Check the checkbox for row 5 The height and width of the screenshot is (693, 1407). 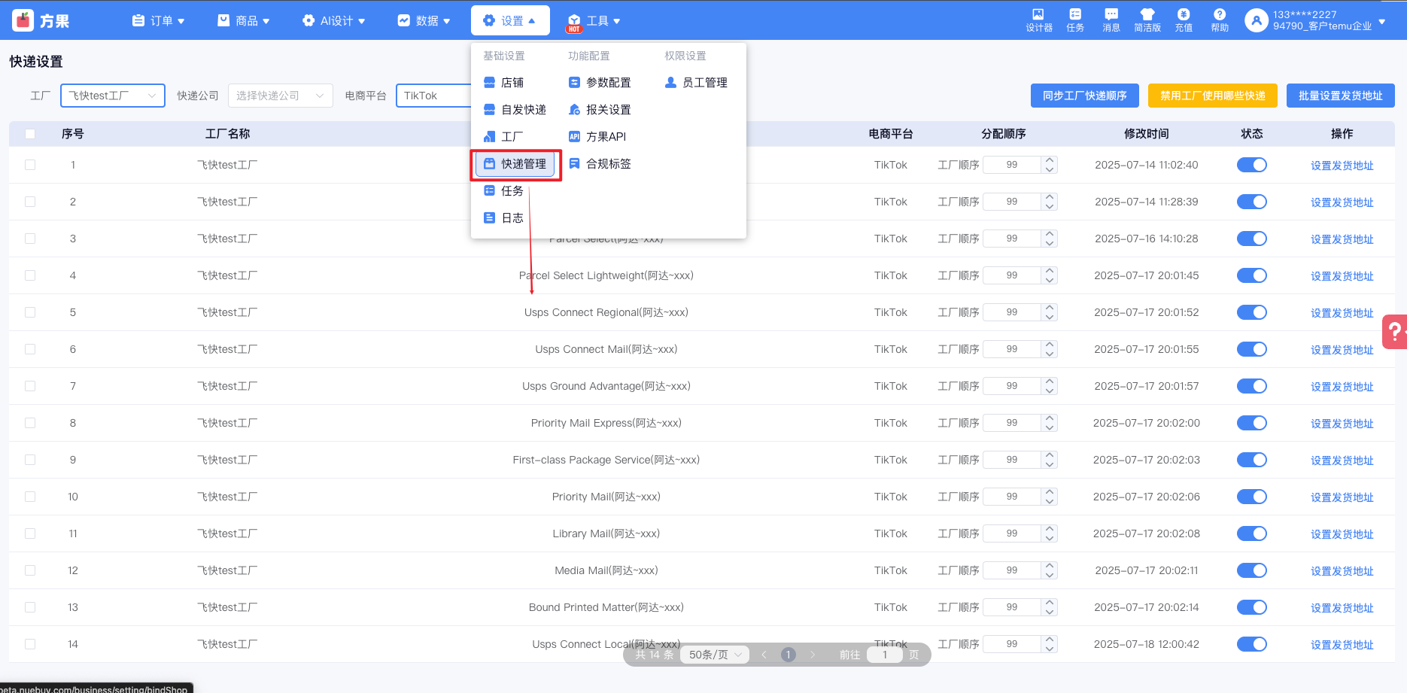pyautogui.click(x=30, y=312)
